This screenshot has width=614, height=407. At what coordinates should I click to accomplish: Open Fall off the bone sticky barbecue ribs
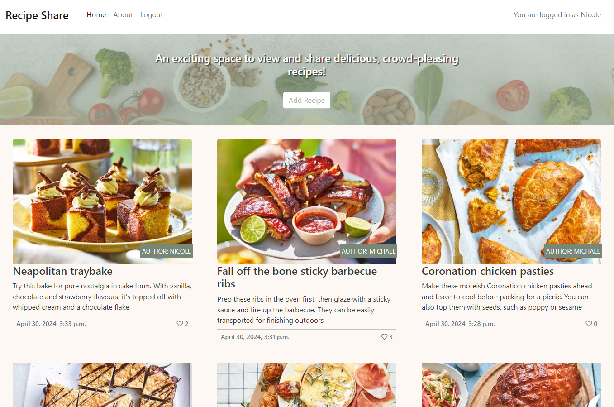pyautogui.click(x=297, y=278)
